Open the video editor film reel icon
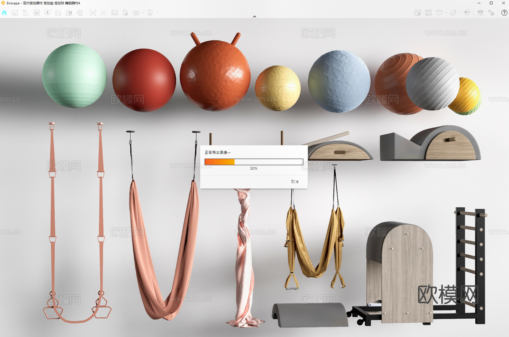Viewport: 509px width, 337px height. (x=80, y=13)
